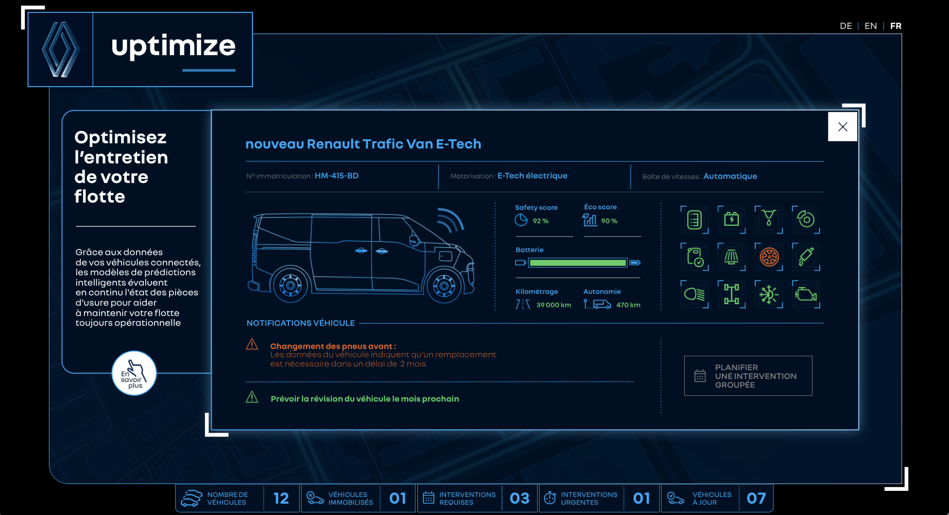Click the Notifications véhicule heading
The image size is (949, 515).
click(x=300, y=323)
